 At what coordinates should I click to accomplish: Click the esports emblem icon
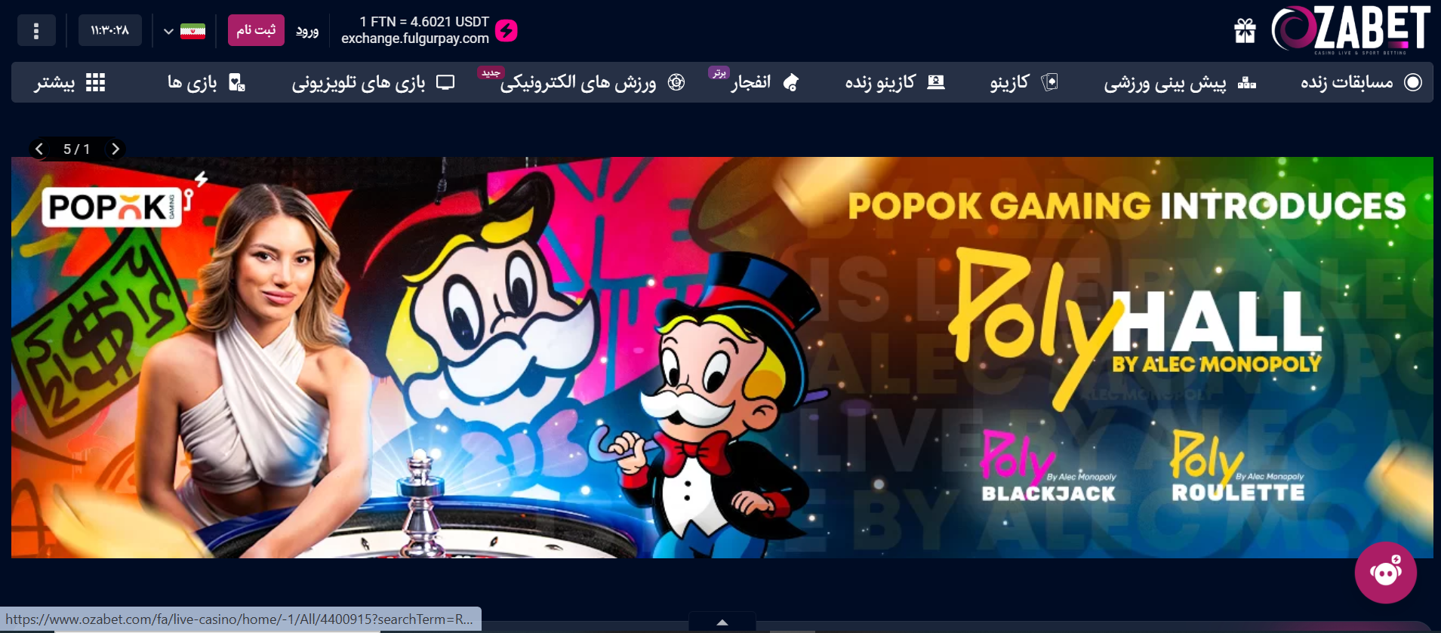point(676,82)
